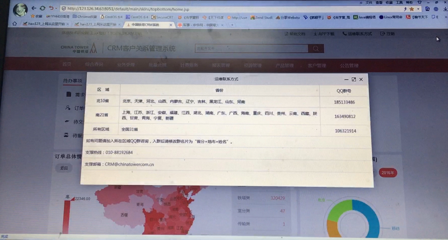
Task: Open the 报表管理 navigation menu item
Action: tap(221, 65)
